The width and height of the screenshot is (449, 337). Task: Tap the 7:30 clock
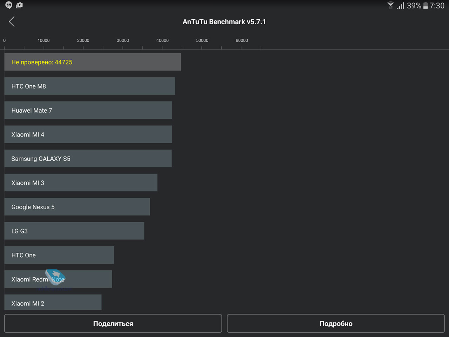tap(437, 6)
